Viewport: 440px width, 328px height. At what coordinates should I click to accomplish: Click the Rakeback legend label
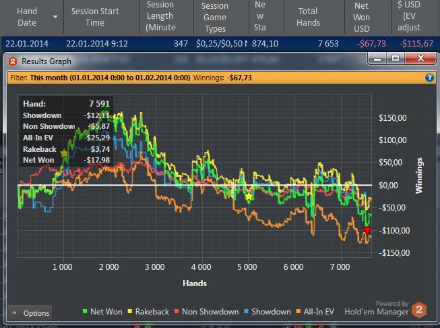pyautogui.click(x=152, y=311)
